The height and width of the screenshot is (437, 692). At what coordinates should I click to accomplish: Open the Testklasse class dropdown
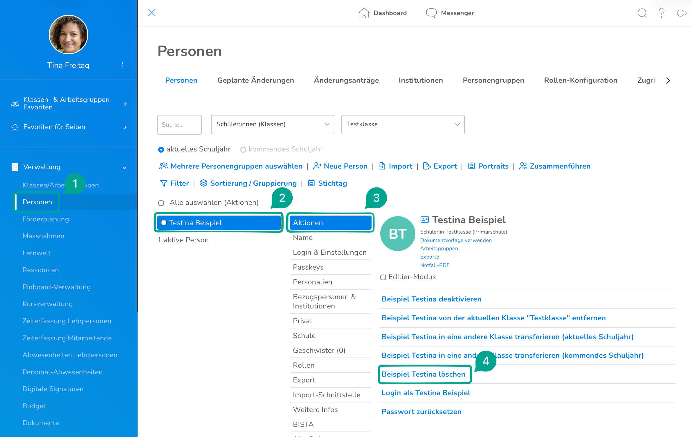[x=403, y=124]
